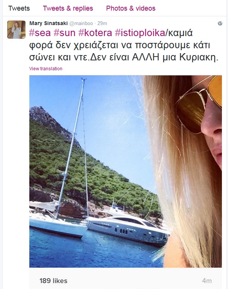This screenshot has width=228, height=289.
Task: Click the 189 likes count
Action: pos(53,281)
